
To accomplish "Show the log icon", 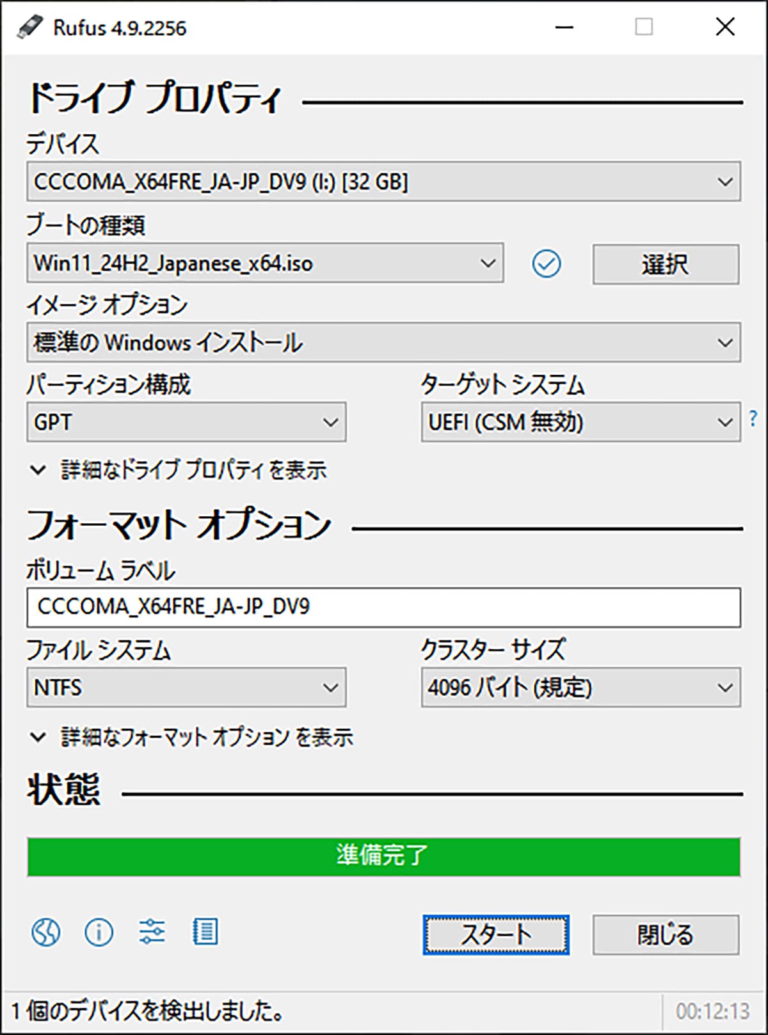I will [x=205, y=932].
